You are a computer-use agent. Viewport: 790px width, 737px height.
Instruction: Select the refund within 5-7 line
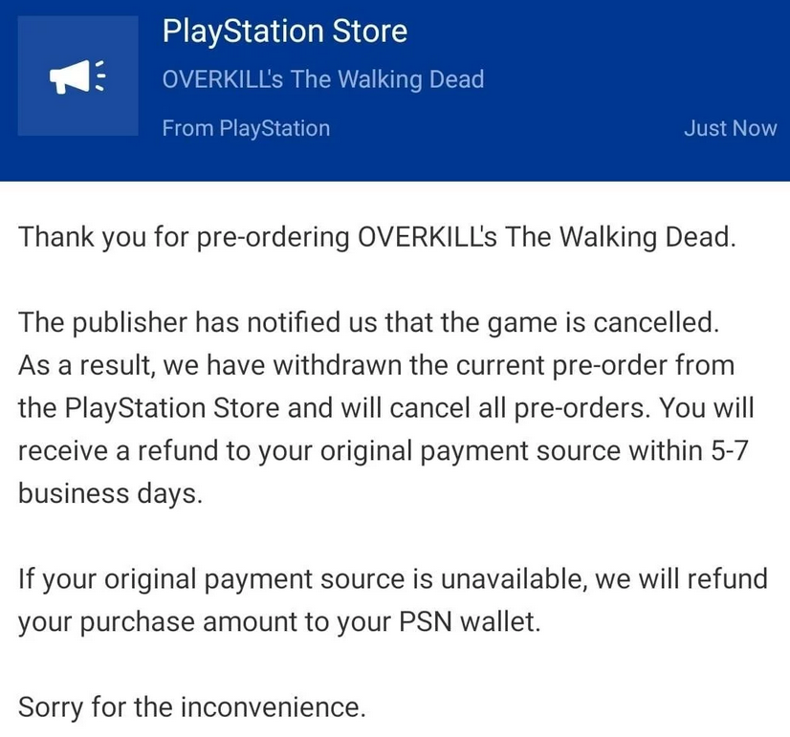point(383,451)
